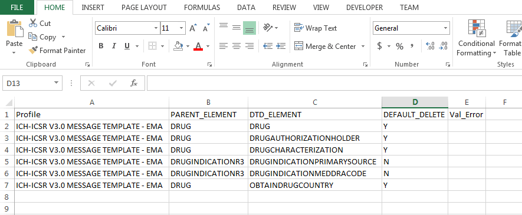Cut selection with scissors icon
The height and width of the screenshot is (215, 522).
[x=40, y=23]
